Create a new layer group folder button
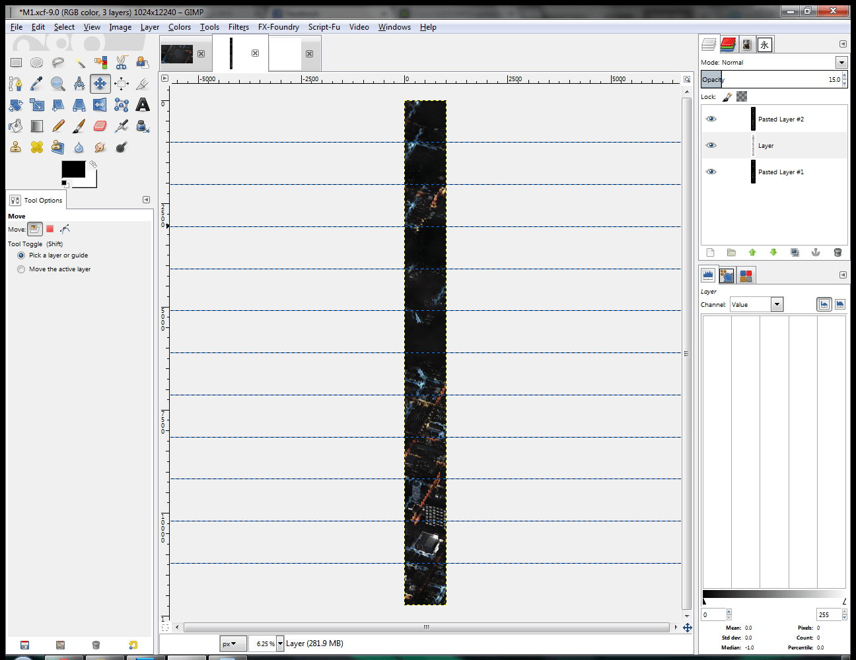The height and width of the screenshot is (660, 856). 731,252
